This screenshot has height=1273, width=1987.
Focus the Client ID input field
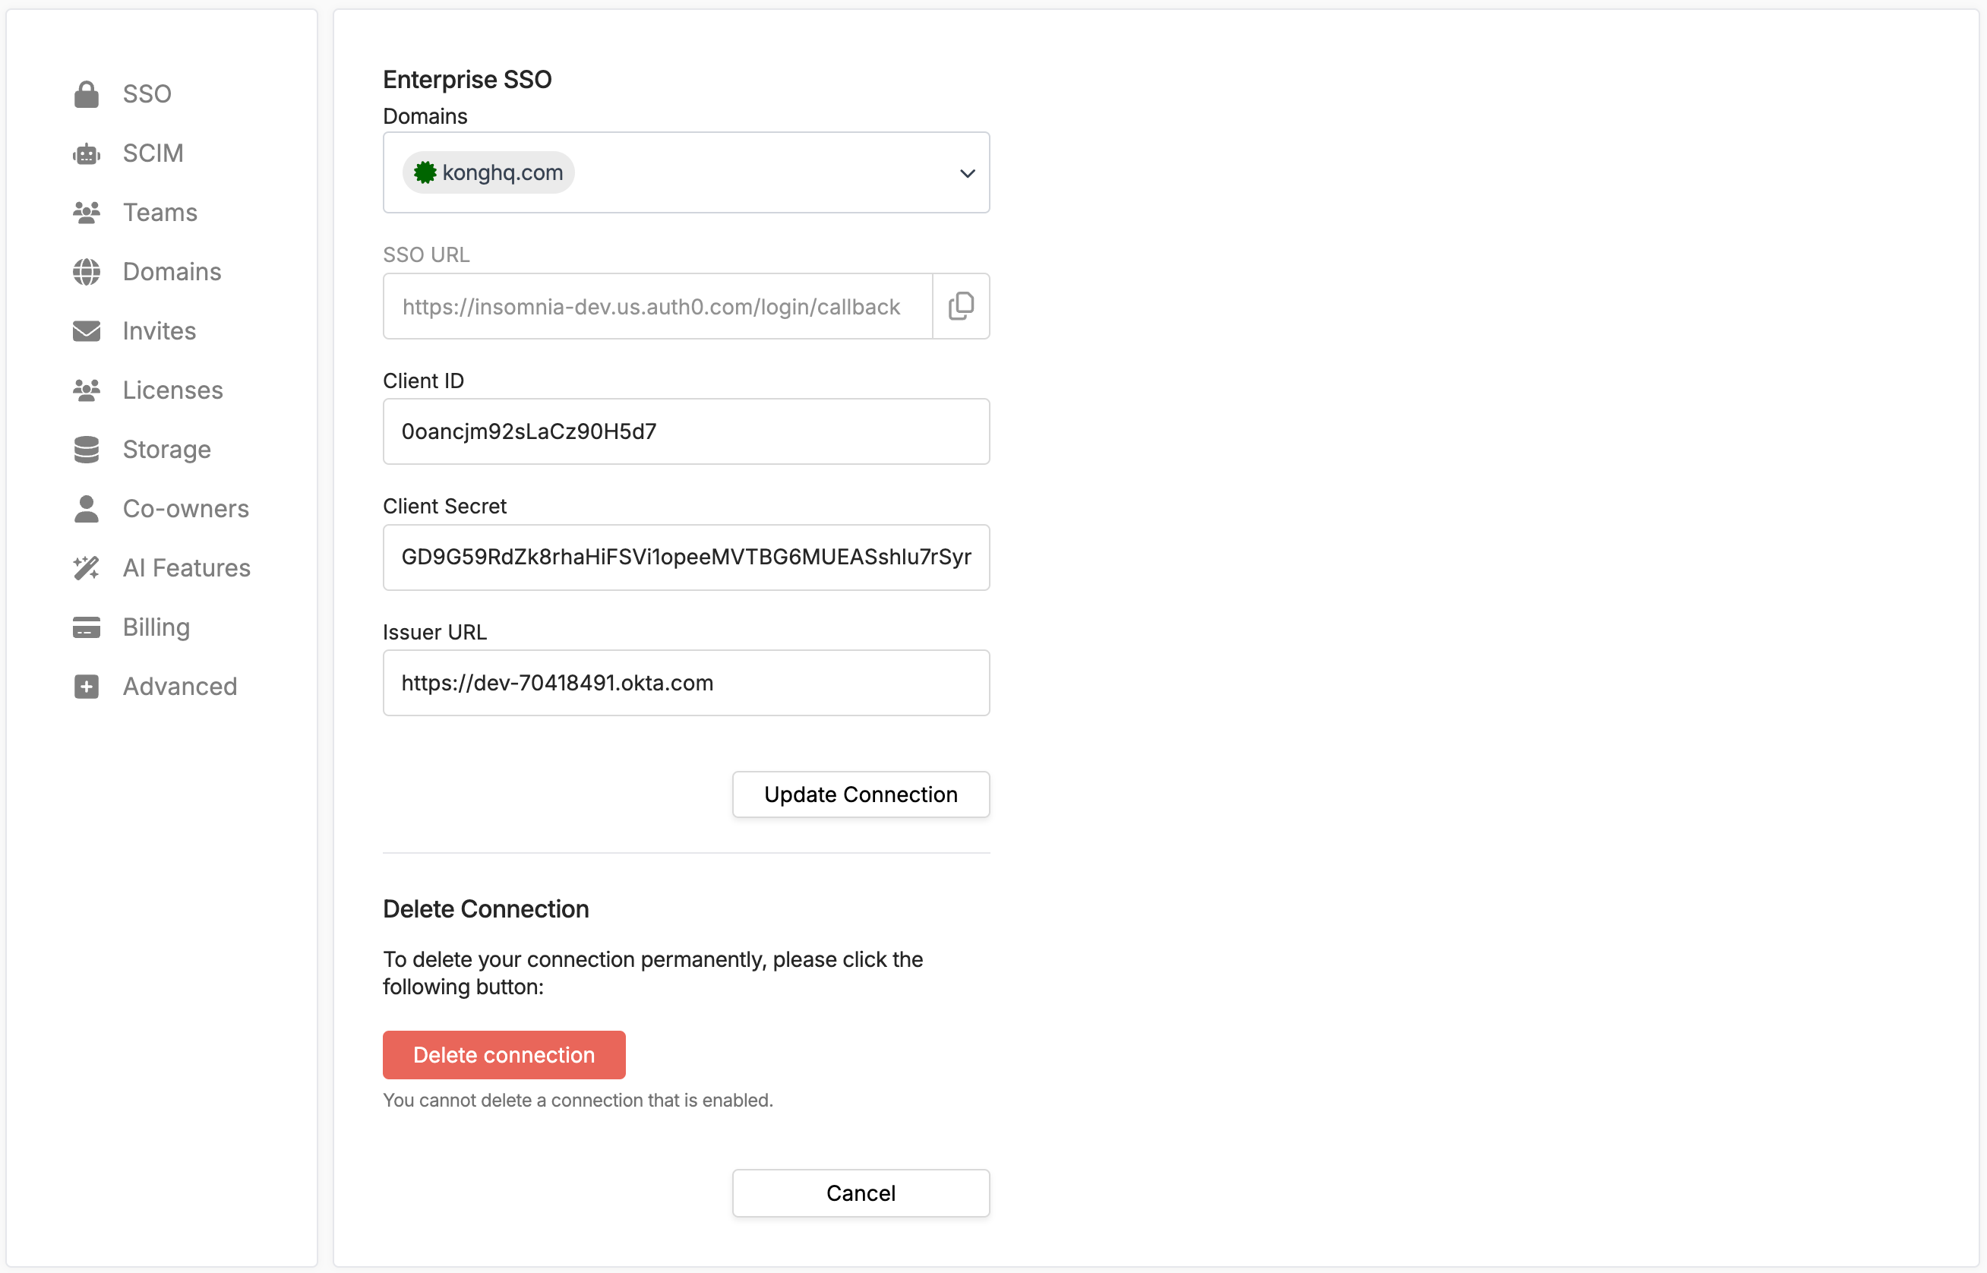pos(686,431)
